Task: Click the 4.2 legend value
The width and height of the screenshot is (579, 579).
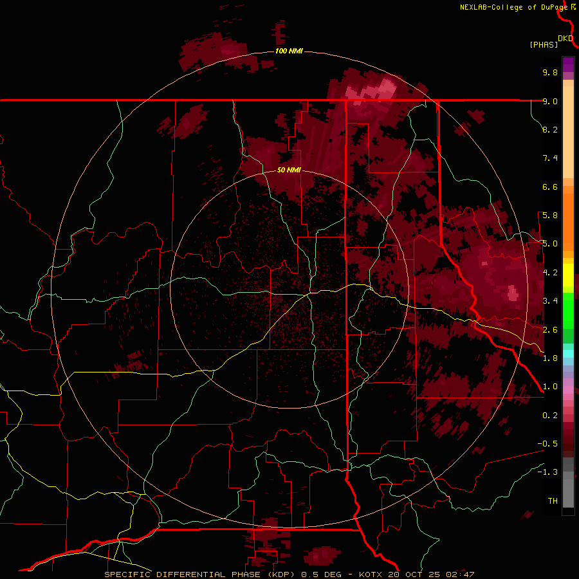Action: pos(550,273)
